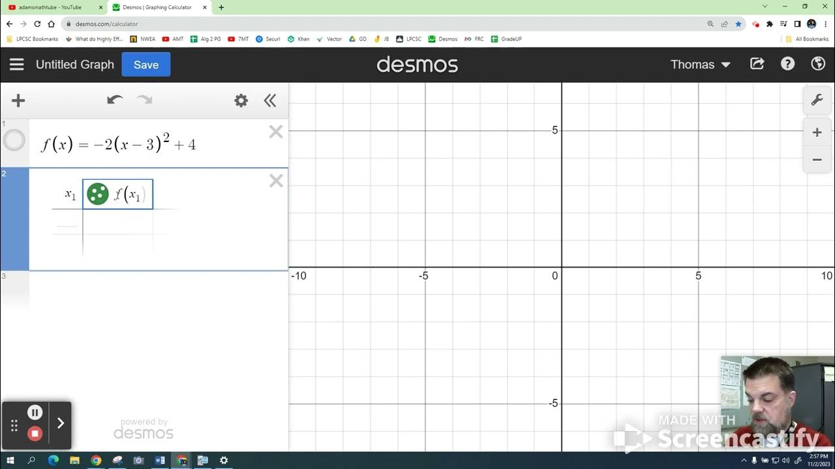
Task: Reload the page
Action: [37, 23]
